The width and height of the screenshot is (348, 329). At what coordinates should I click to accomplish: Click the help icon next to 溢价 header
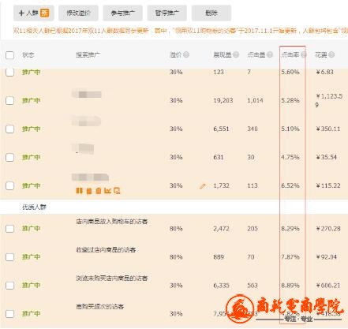coord(186,54)
